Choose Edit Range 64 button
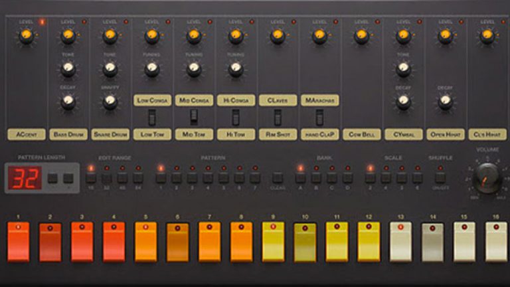Image resolution: width=510 pixels, height=287 pixels. [x=138, y=178]
